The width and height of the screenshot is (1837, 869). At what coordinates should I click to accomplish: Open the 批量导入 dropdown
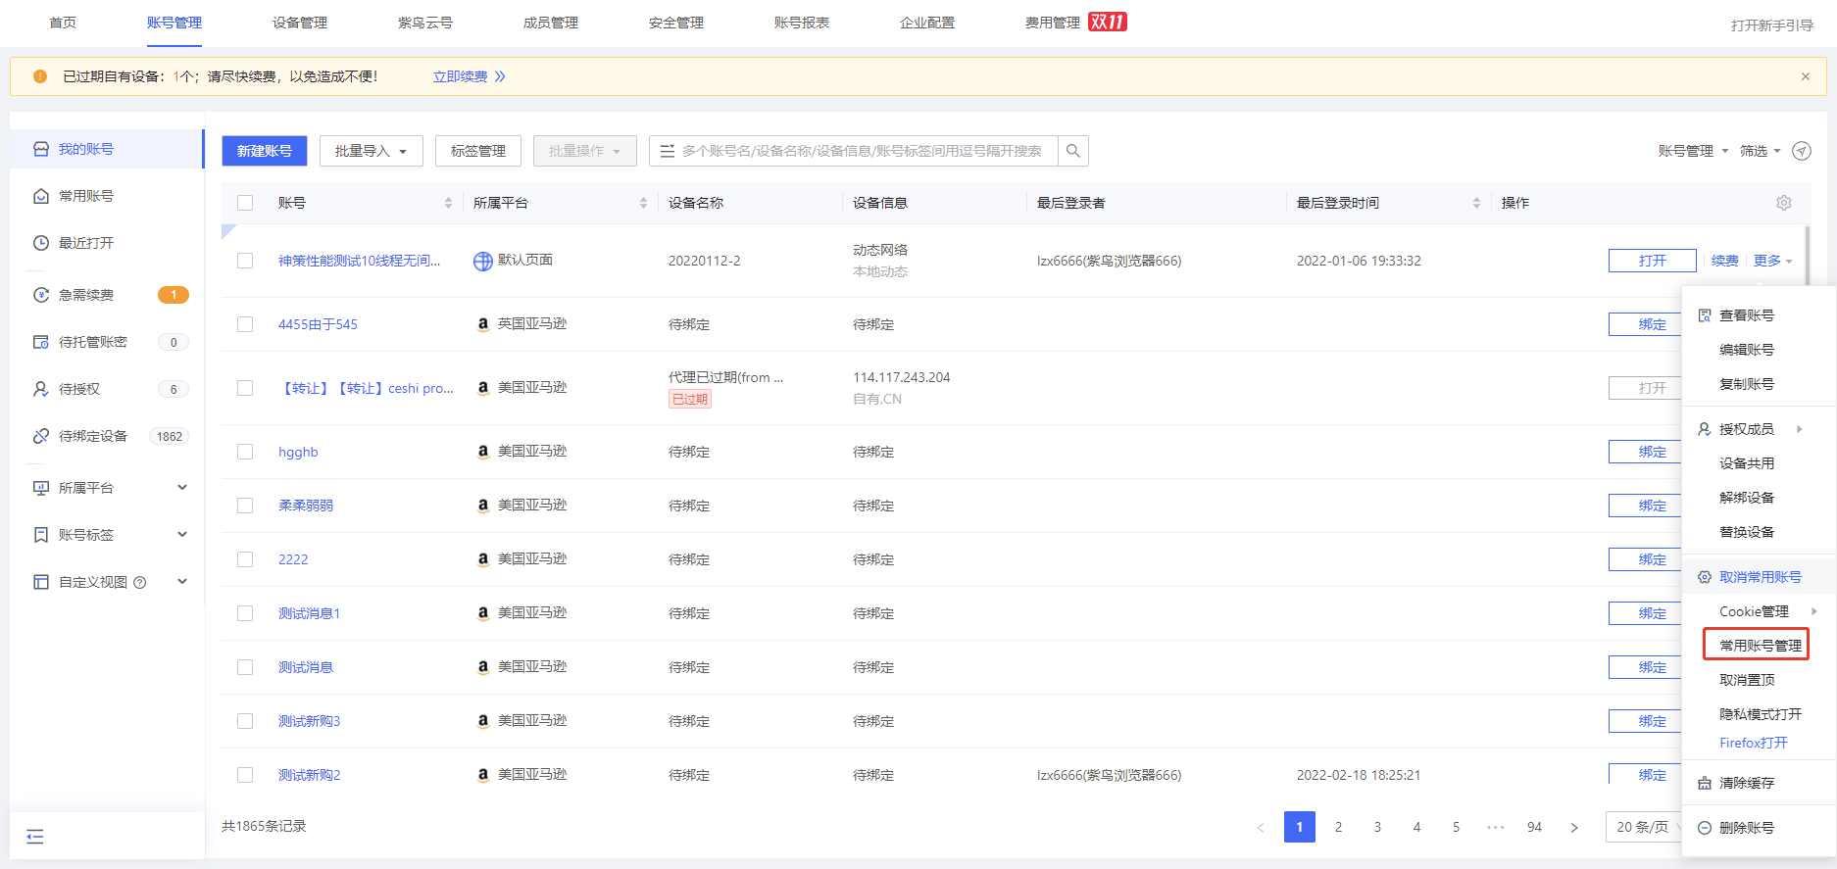click(371, 151)
